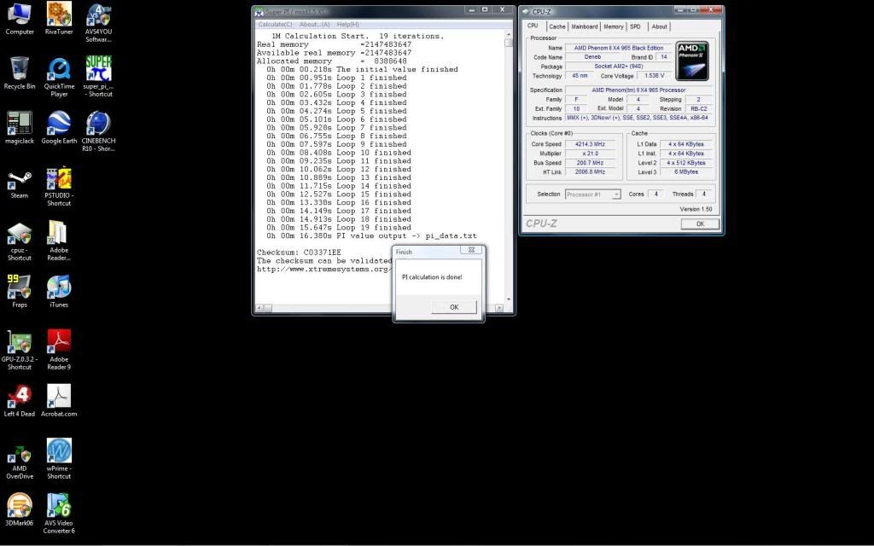Click the '45 nm' technology value

pos(580,76)
